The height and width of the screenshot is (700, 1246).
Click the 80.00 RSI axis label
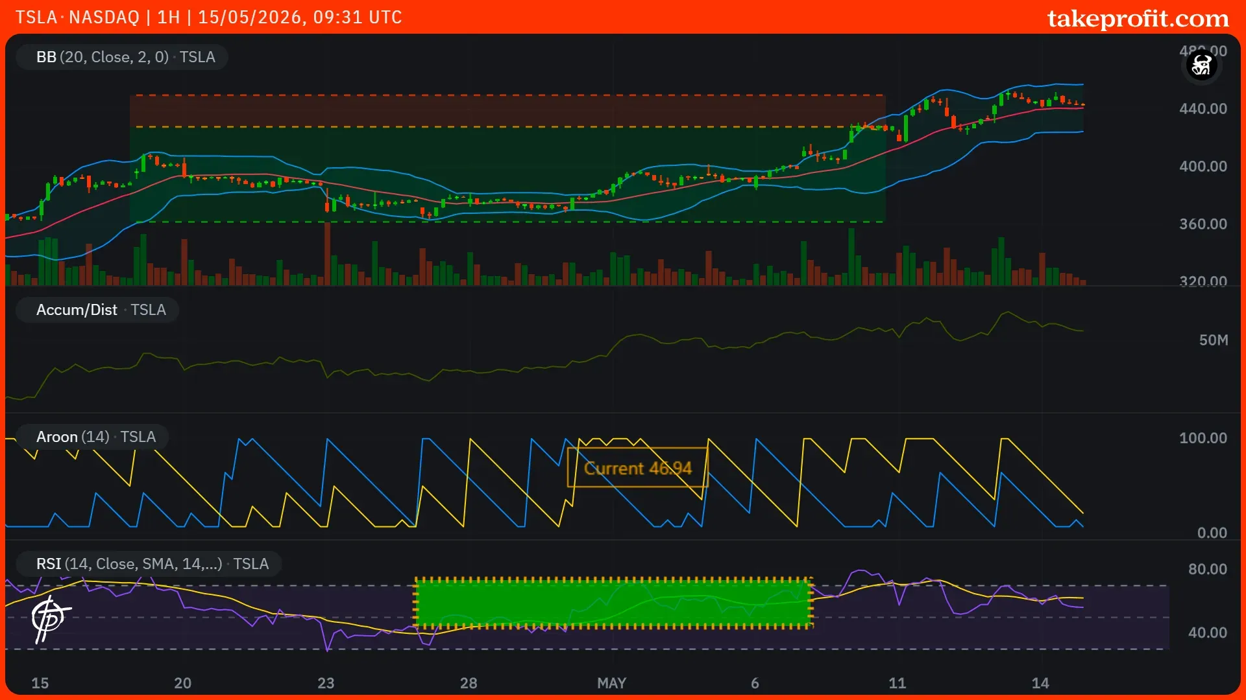coord(1207,569)
